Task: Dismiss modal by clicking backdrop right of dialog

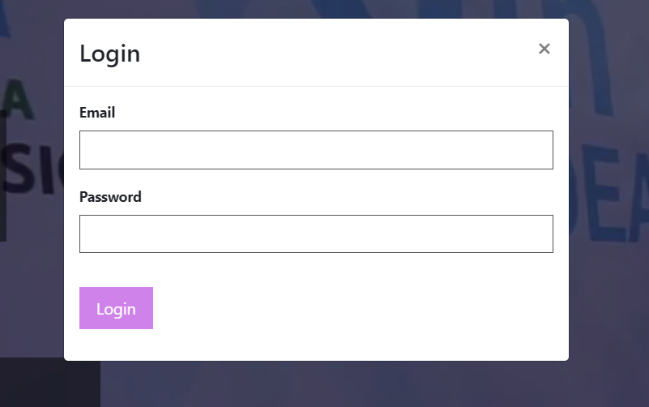Action: tap(608, 289)
